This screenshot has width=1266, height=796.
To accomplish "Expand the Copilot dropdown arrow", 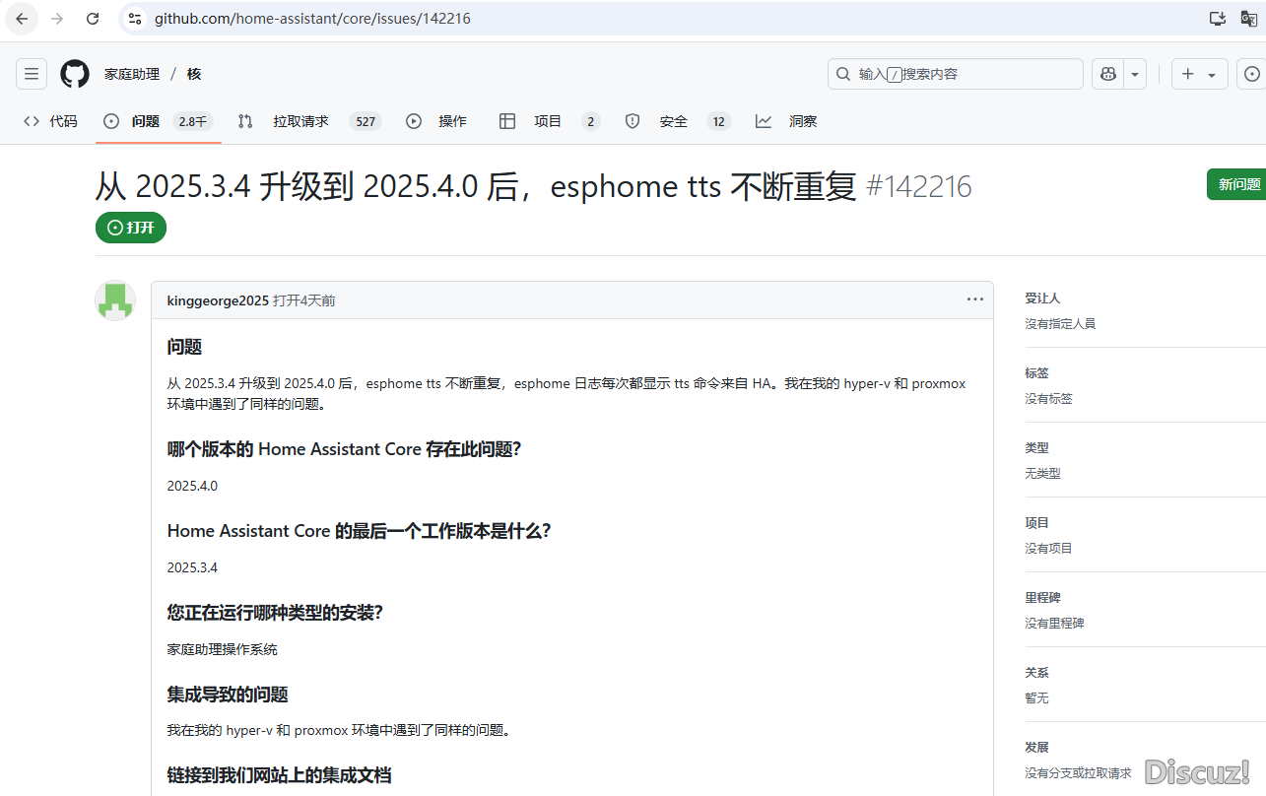I will [1135, 74].
